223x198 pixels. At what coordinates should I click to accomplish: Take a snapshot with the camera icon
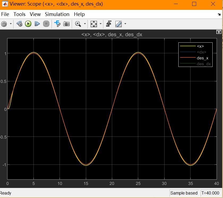pyautogui.click(x=66, y=24)
